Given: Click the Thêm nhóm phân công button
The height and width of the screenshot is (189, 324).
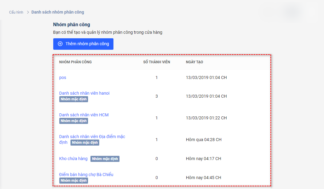Looking at the screenshot, I should click(x=83, y=44).
